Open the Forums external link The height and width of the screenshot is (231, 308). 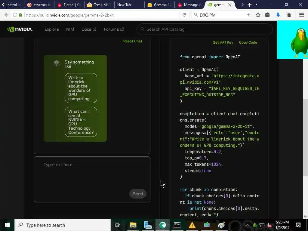pos(114,29)
